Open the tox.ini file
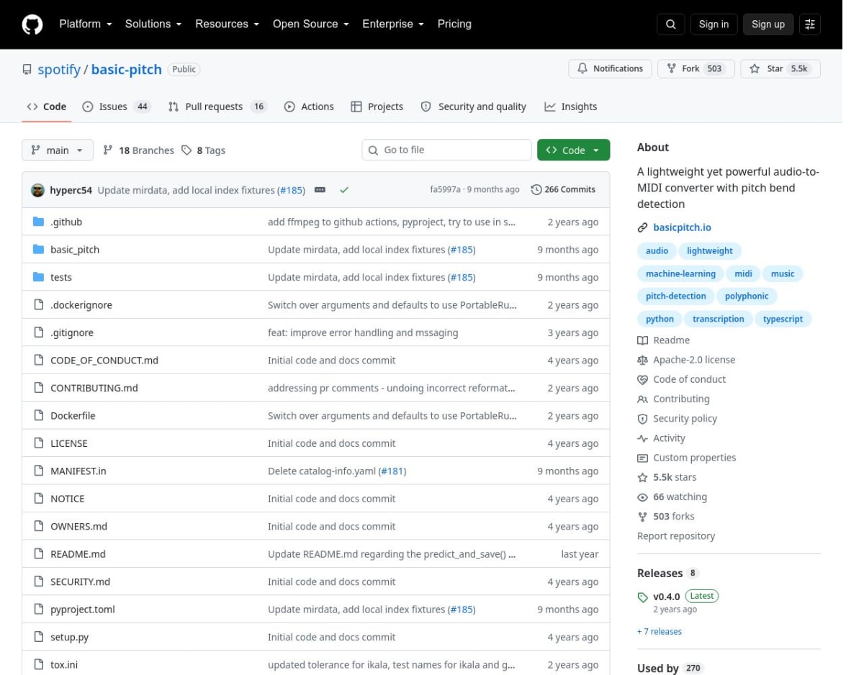864x675 pixels. pos(64,665)
